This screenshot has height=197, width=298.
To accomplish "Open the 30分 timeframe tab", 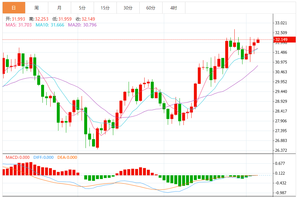I will tap(128, 8).
